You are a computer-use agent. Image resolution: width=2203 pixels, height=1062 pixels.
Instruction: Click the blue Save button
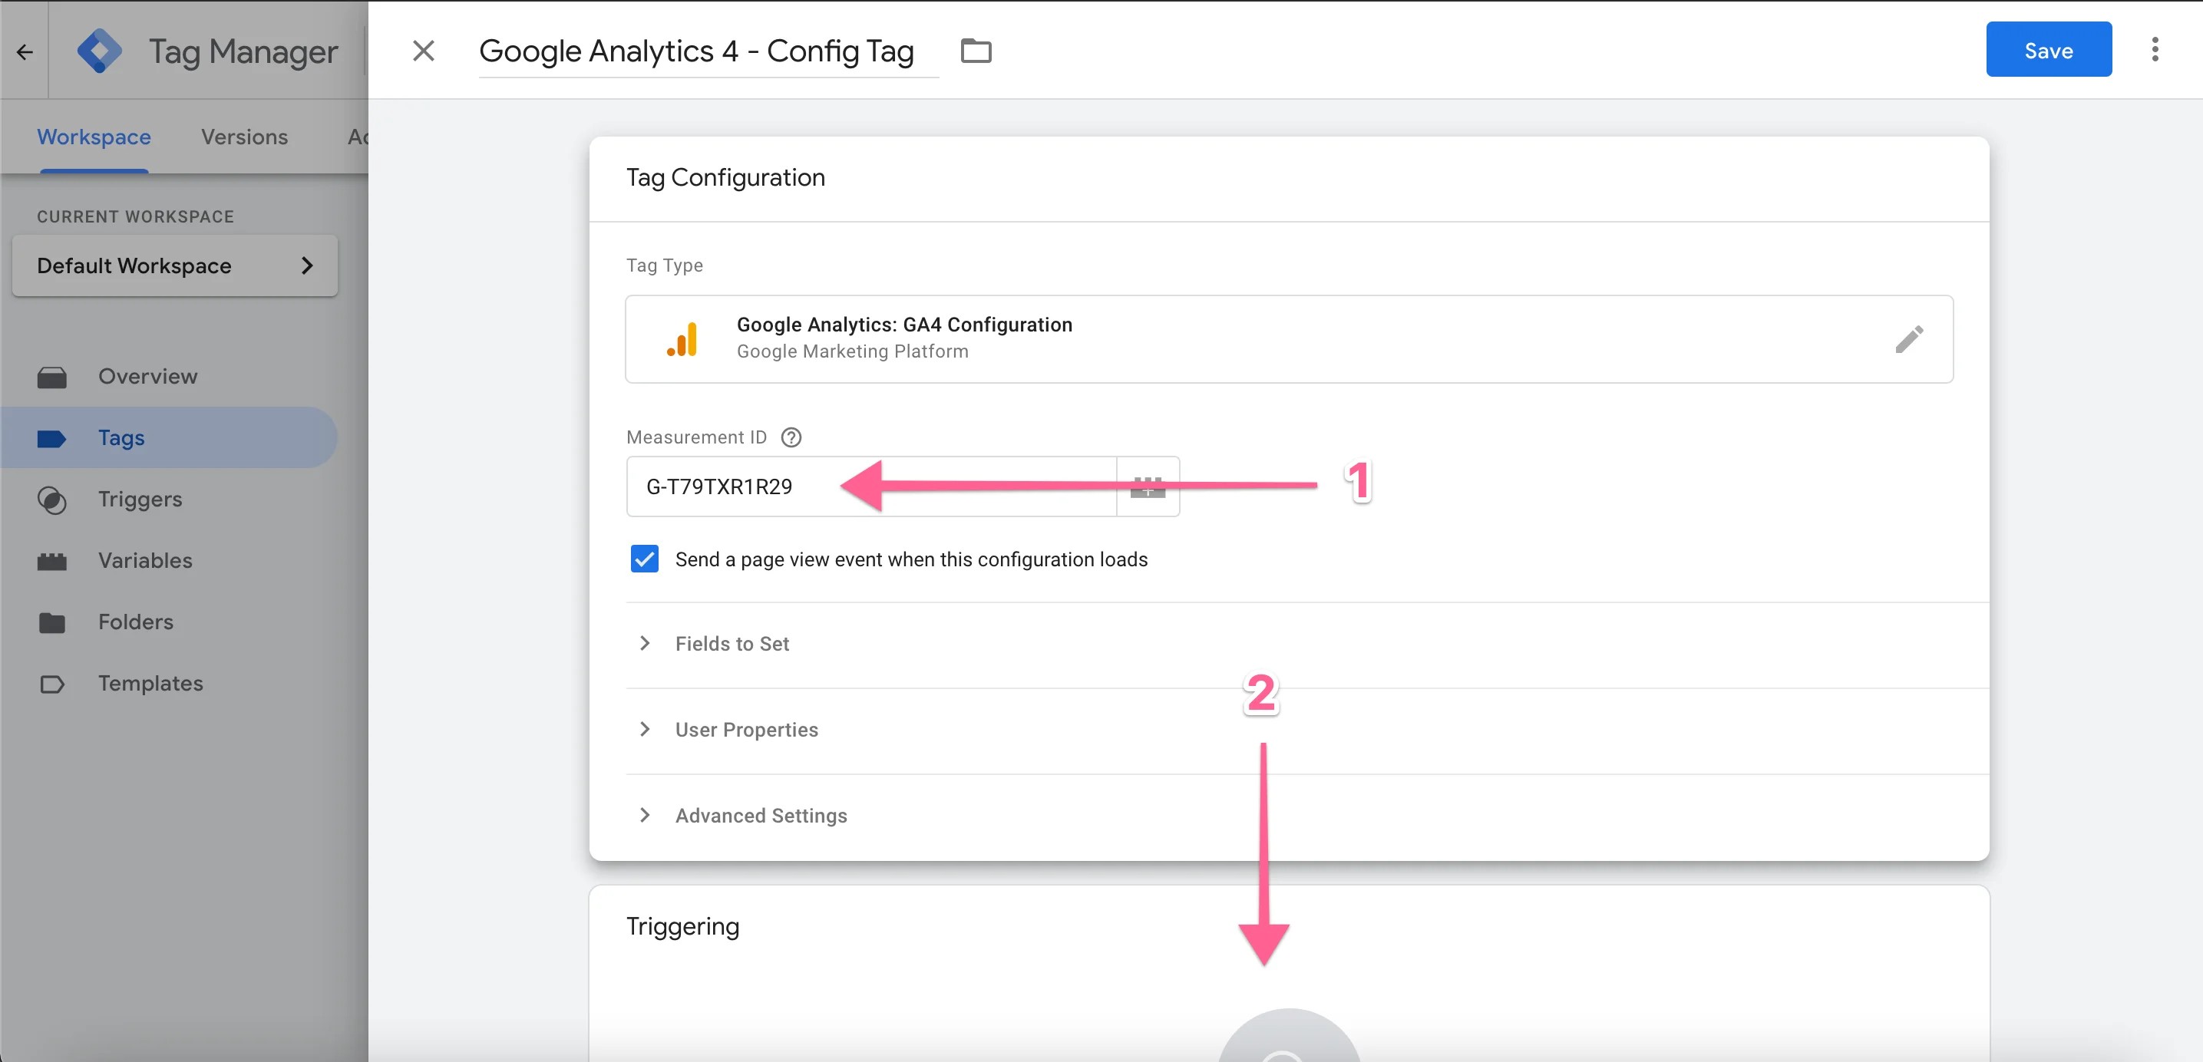(x=2049, y=48)
